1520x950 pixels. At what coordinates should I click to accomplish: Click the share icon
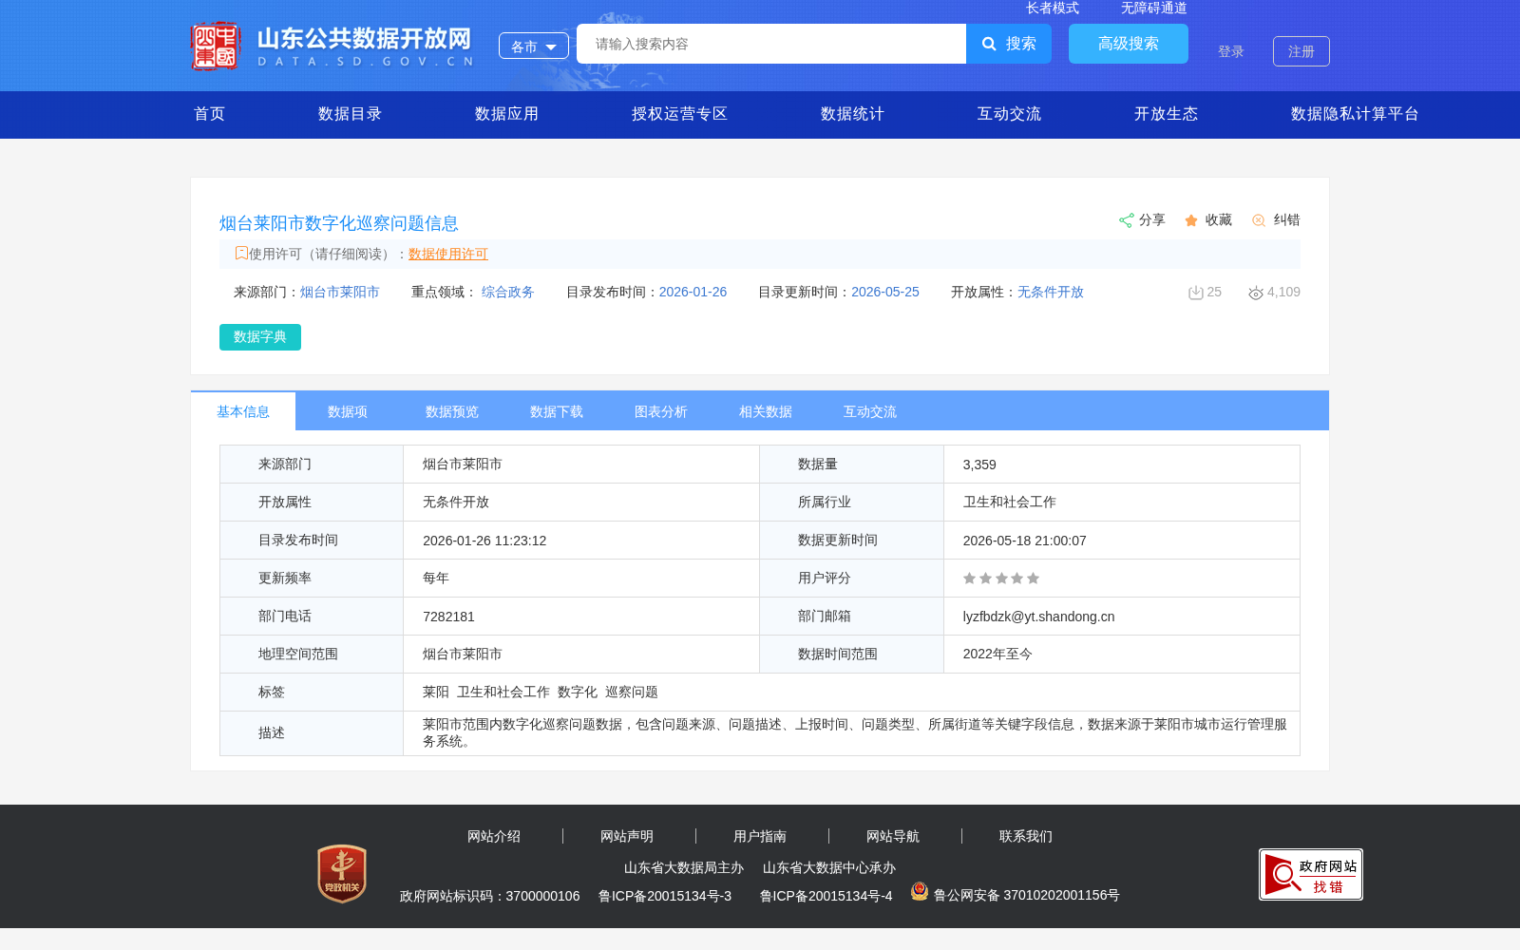tap(1127, 220)
